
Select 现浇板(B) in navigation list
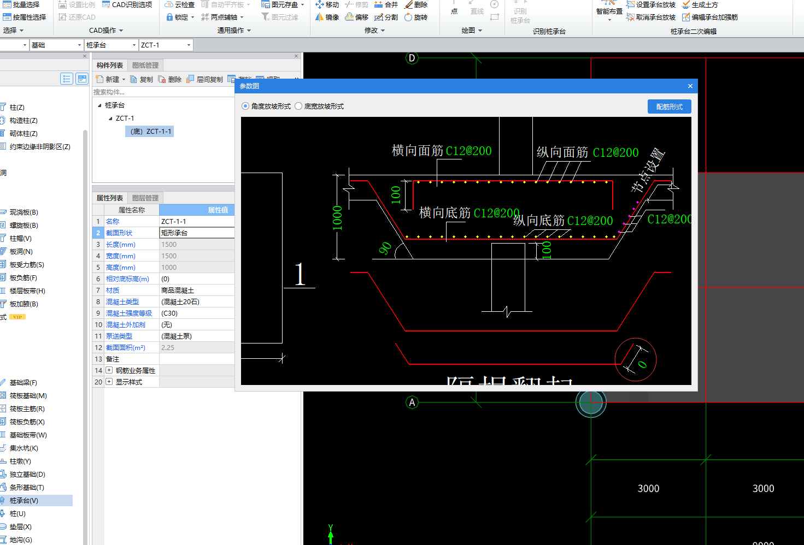click(x=24, y=212)
